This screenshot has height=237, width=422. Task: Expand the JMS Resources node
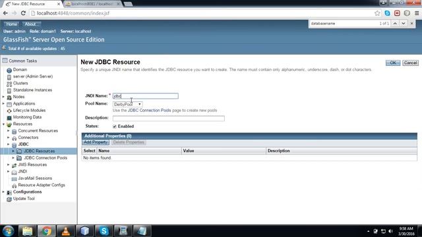tap(8, 165)
